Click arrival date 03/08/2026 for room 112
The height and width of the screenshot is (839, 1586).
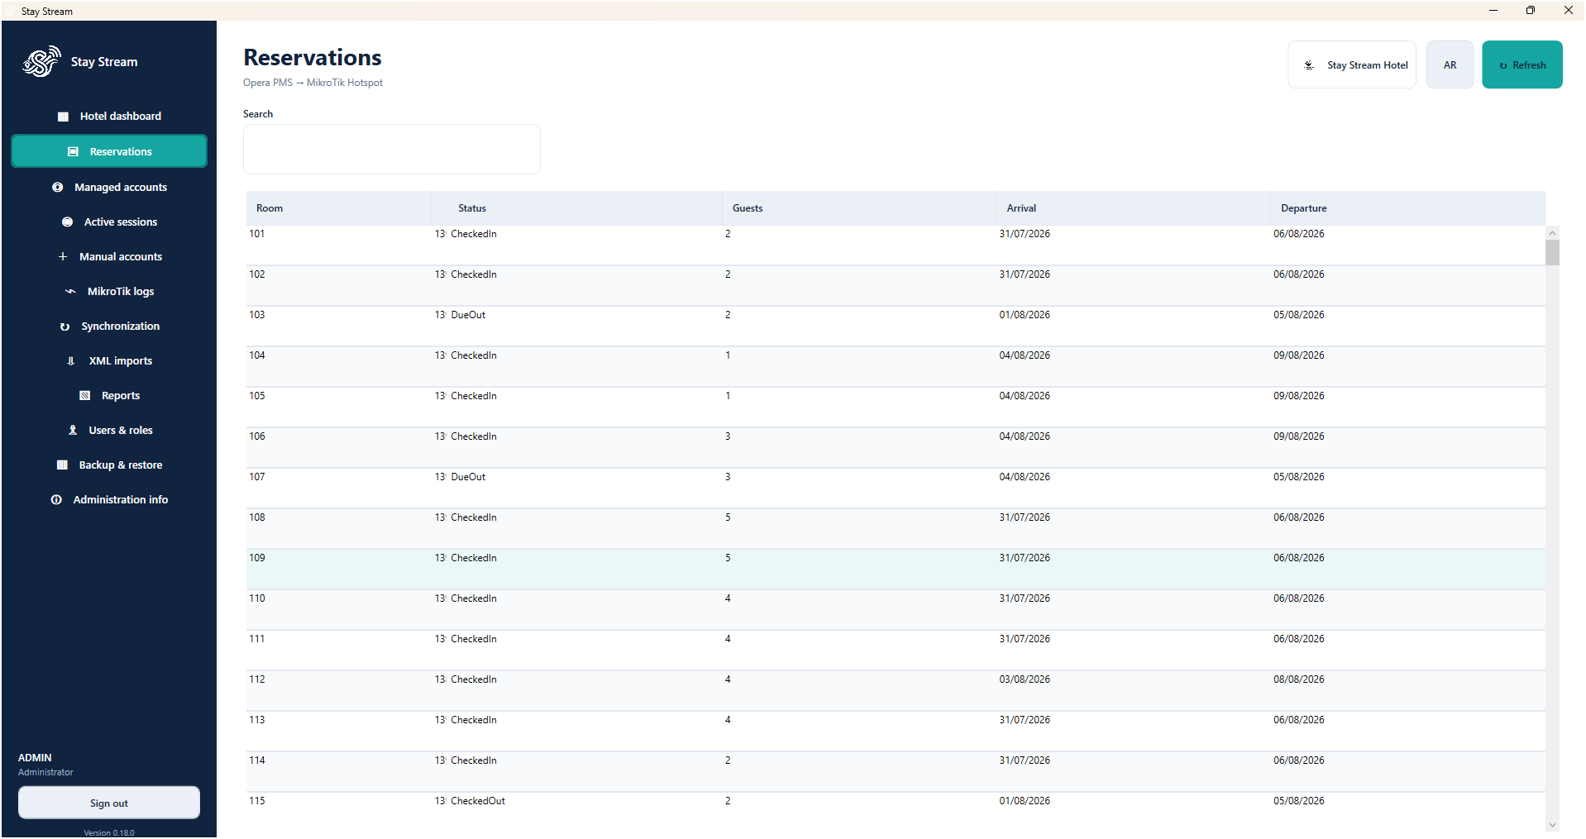(1025, 679)
